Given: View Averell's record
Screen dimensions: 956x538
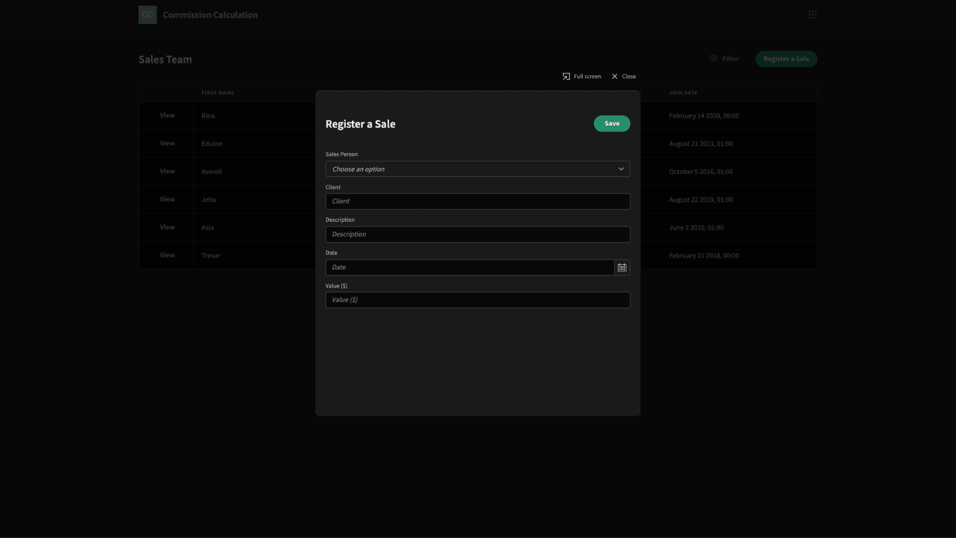Looking at the screenshot, I should coord(167,172).
